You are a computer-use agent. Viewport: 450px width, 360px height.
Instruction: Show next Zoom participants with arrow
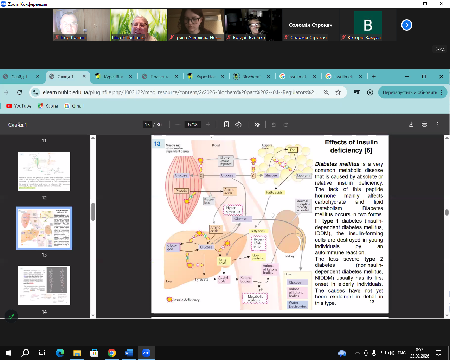click(x=406, y=25)
